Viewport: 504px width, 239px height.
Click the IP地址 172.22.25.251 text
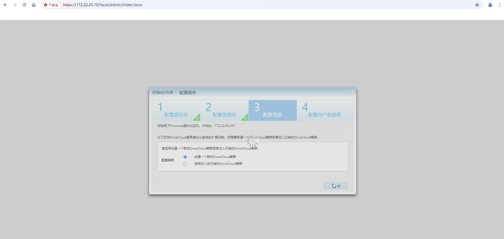219,126
